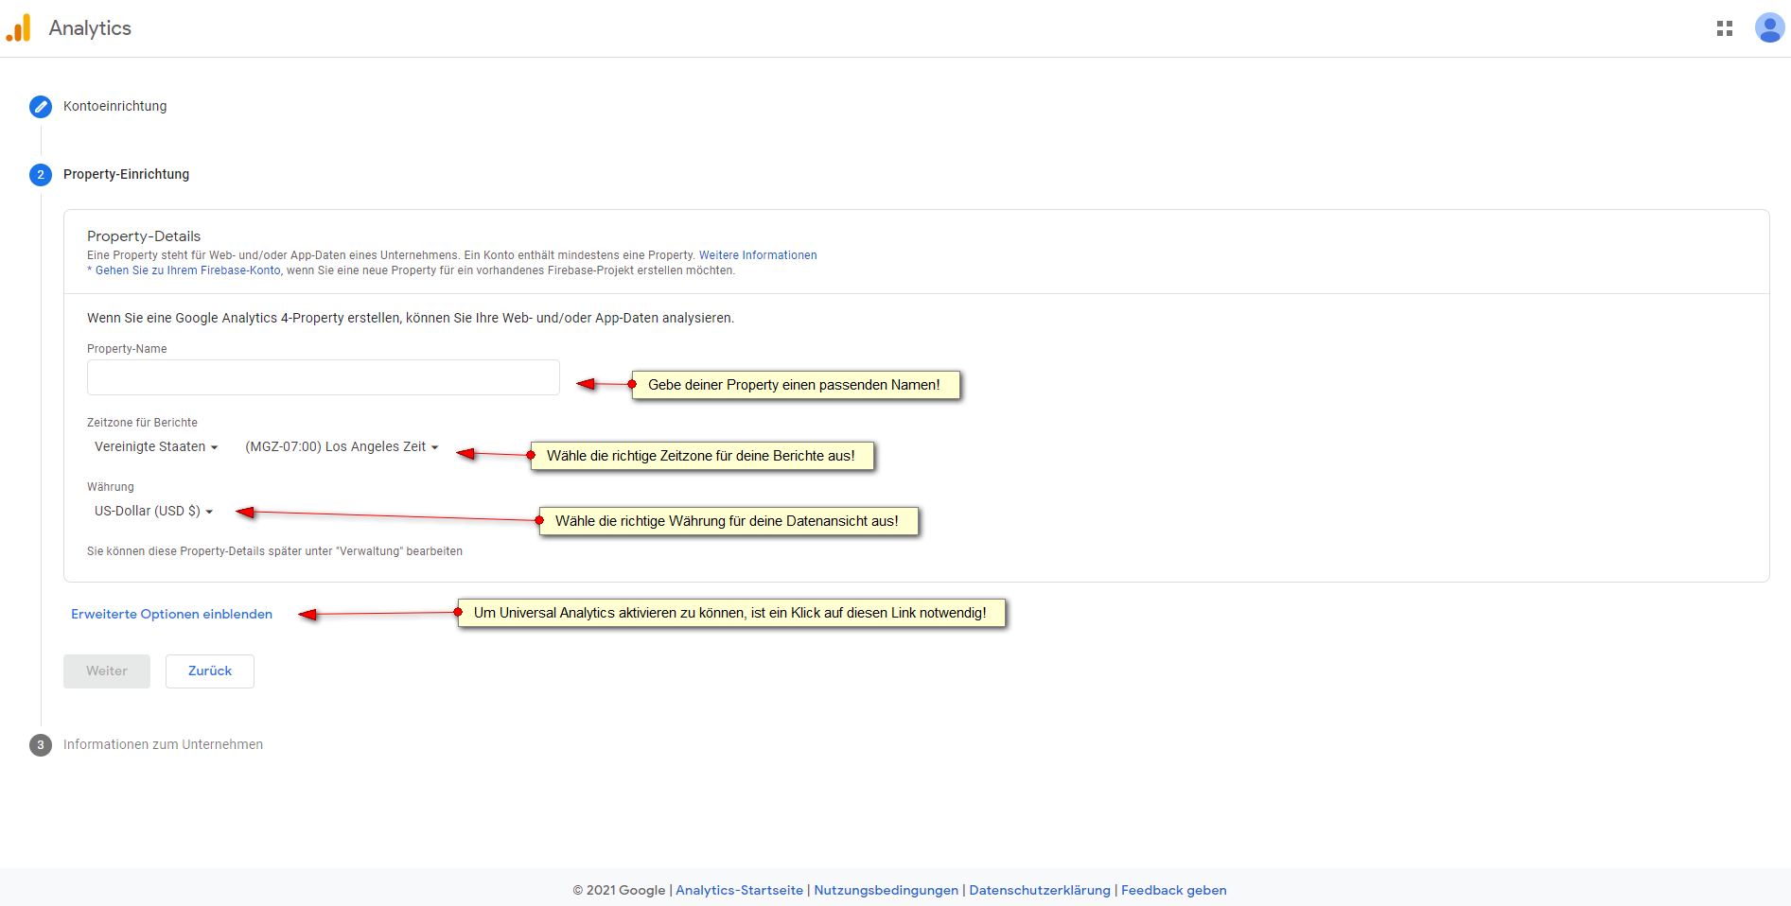Click the step 2 circle icon
Image resolution: width=1791 pixels, height=906 pixels.
click(41, 175)
